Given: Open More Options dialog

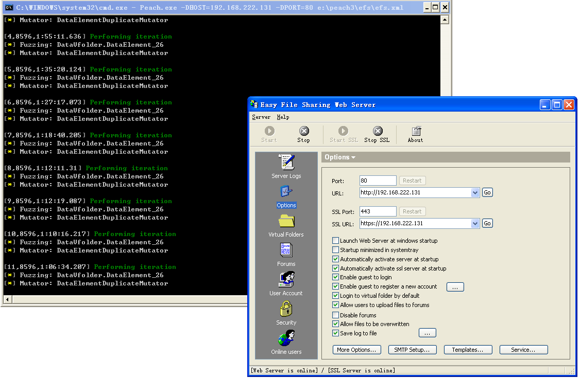Looking at the screenshot, I should click(x=356, y=350).
